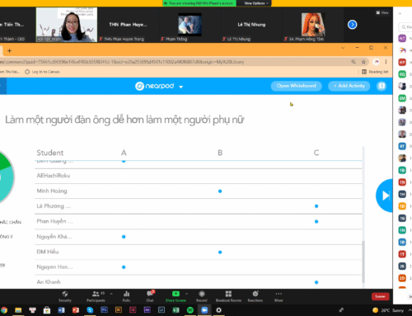412x316 pixels.
Task: Click the taskbar weather widget
Action: [x=388, y=310]
